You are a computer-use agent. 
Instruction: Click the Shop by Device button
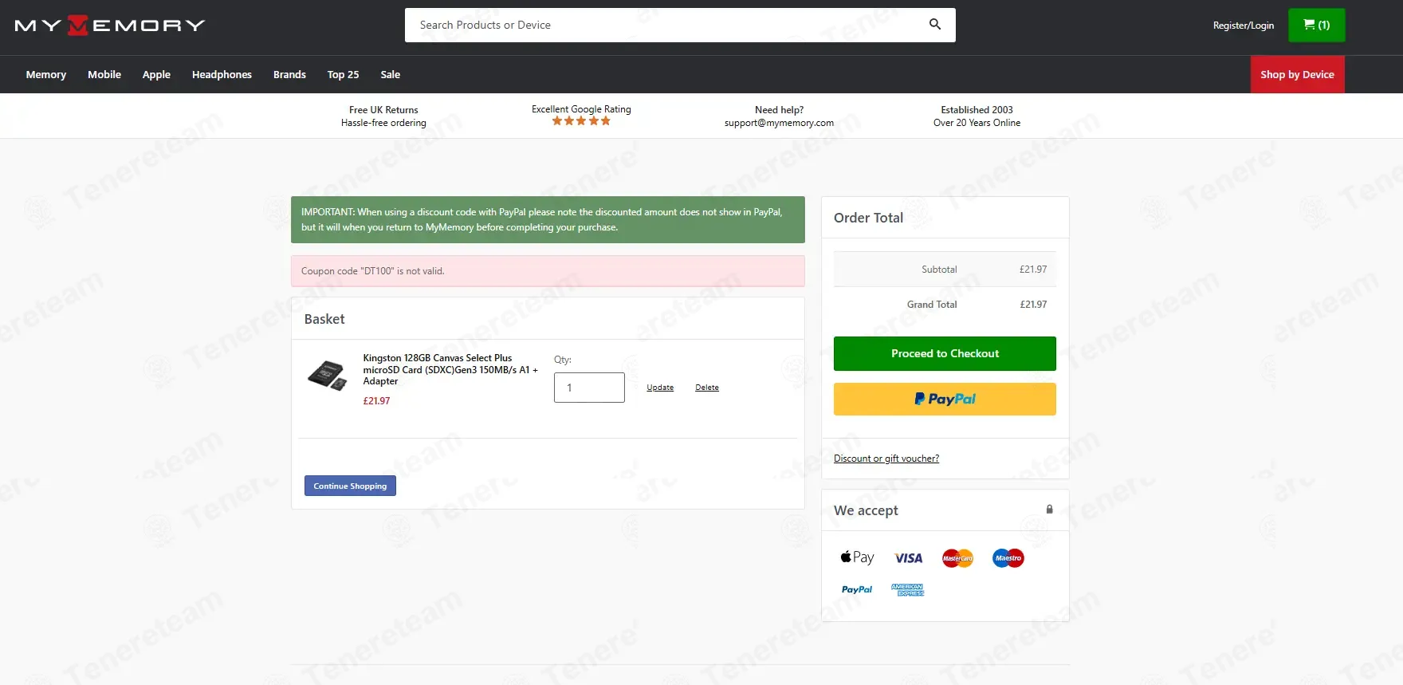[1297, 74]
